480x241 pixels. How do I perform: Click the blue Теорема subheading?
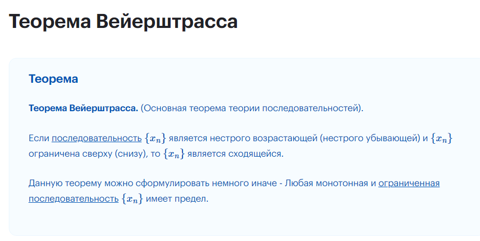[53, 79]
